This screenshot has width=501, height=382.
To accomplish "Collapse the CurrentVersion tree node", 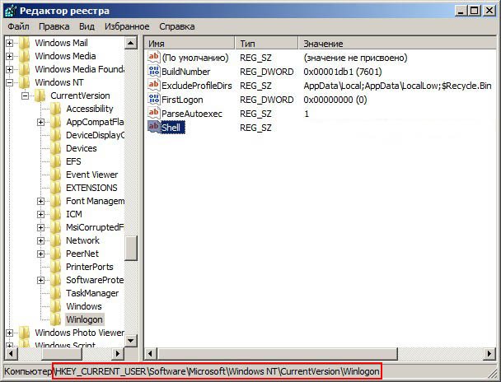I will 26,95.
